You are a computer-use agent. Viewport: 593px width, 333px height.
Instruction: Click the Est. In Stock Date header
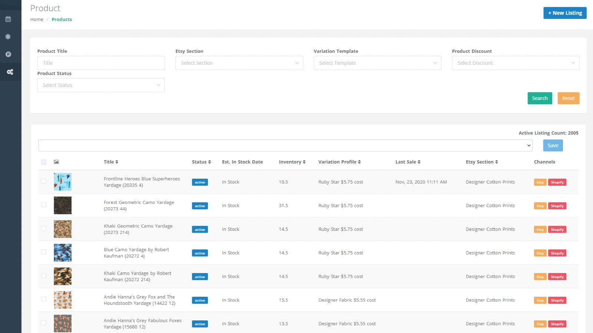[242, 162]
